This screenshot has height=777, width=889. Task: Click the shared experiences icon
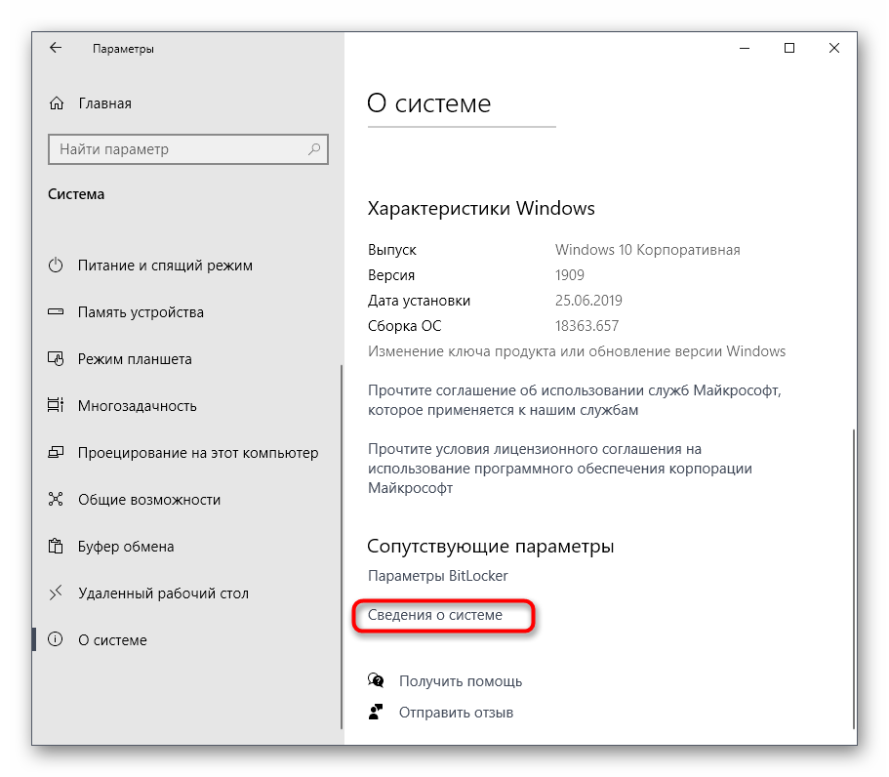[x=56, y=499]
